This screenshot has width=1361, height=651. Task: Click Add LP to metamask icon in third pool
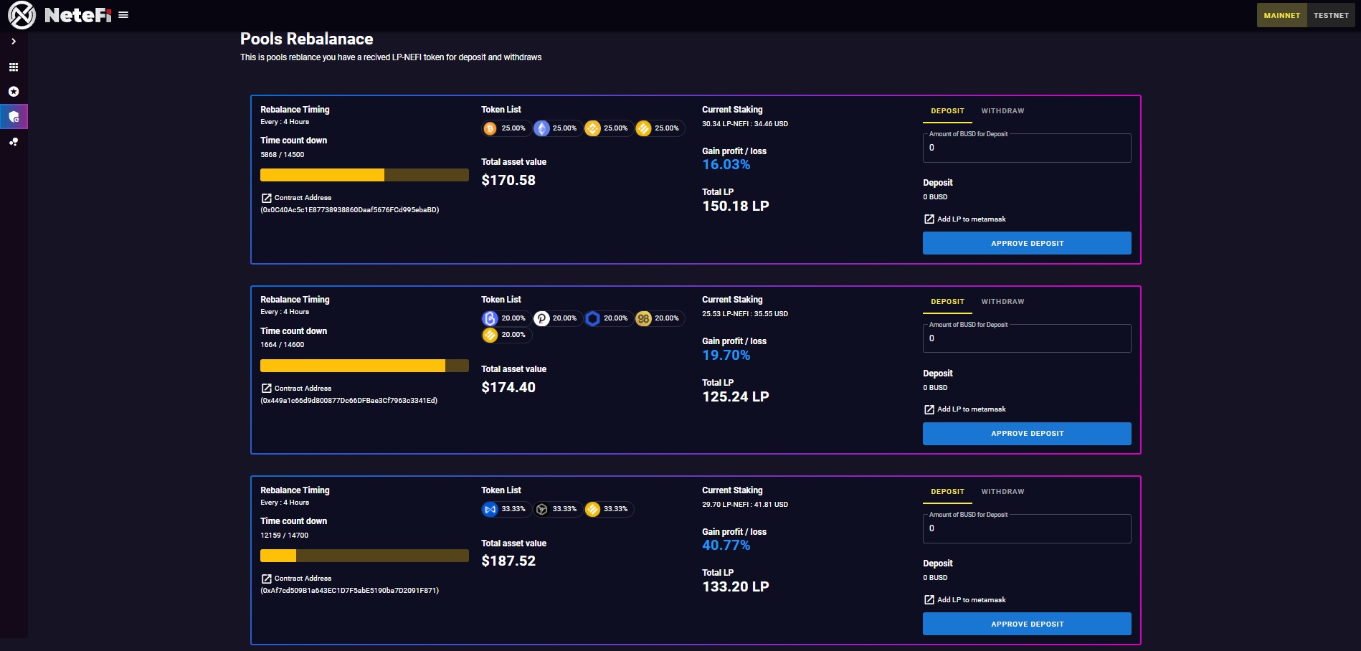click(929, 600)
